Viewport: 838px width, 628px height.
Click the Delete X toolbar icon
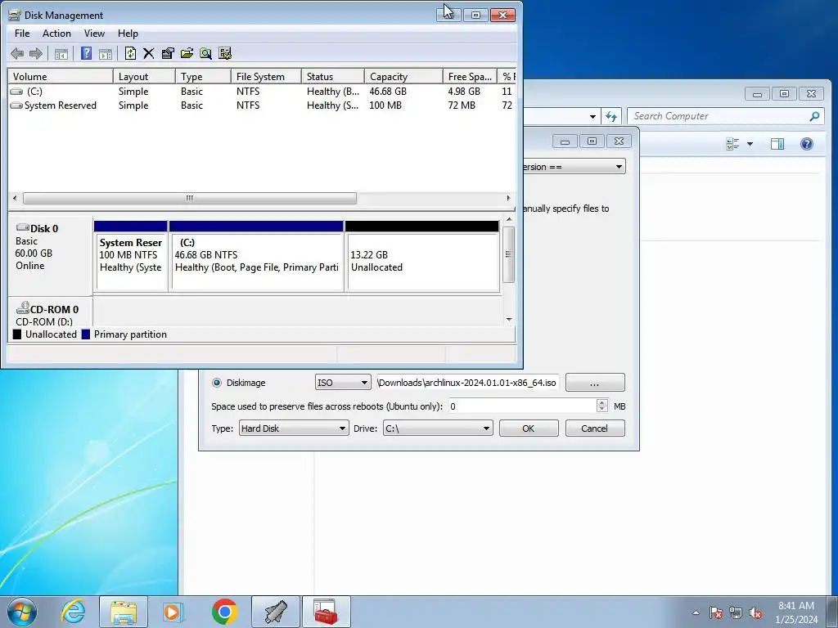[x=149, y=53]
